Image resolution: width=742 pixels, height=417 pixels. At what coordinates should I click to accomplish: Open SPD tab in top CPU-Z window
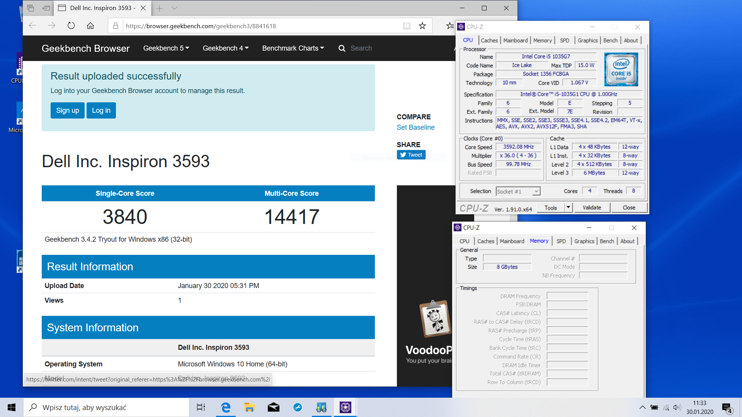pyautogui.click(x=565, y=40)
